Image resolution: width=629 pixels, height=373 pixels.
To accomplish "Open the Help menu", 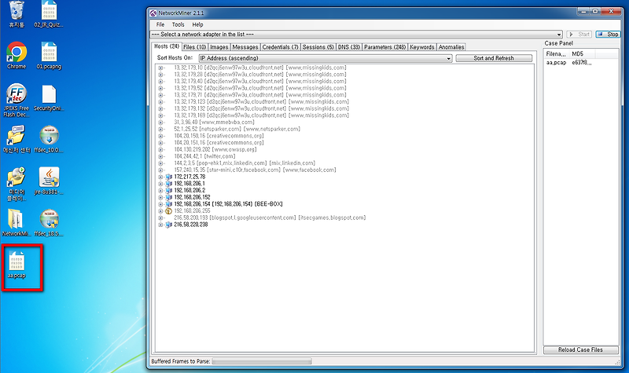I will (198, 24).
